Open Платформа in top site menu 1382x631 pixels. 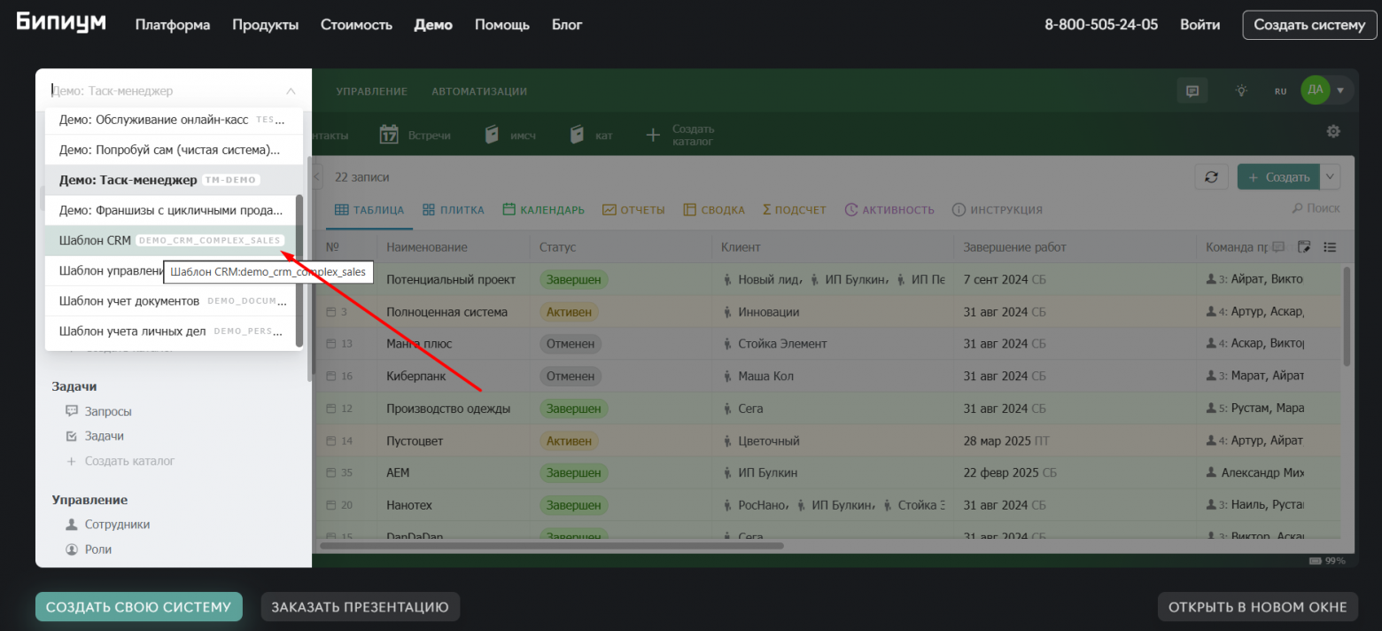[x=173, y=25]
